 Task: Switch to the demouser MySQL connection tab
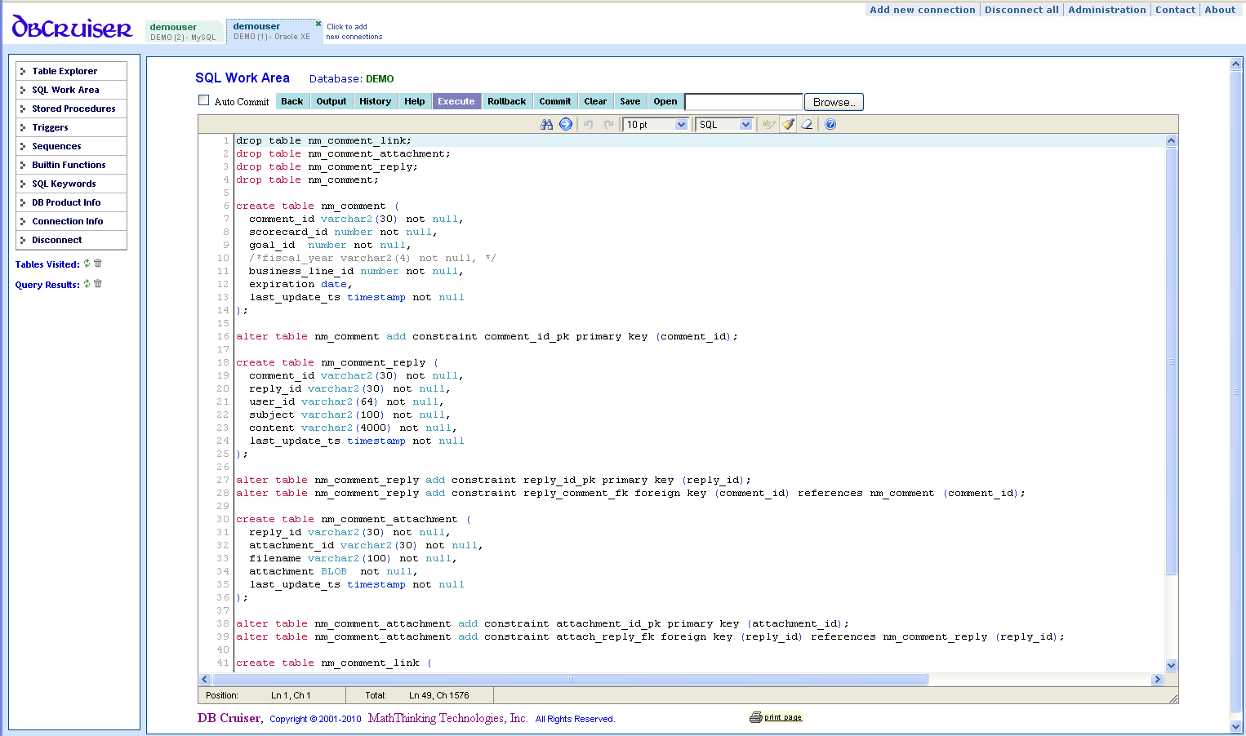[183, 31]
